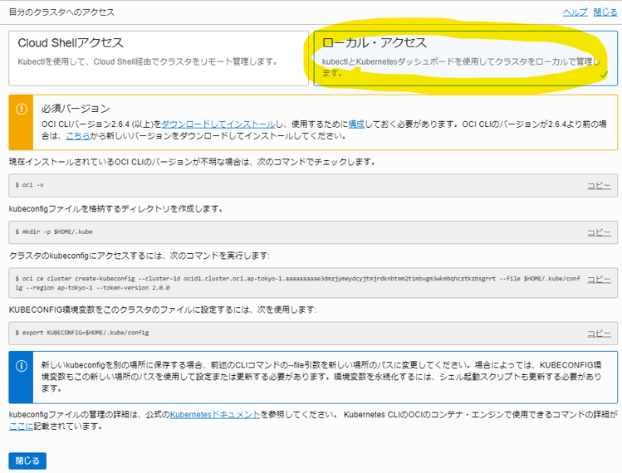Click the '$ mkdir -p $HOME/.kube' command text
622x473 pixels.
(x=54, y=232)
